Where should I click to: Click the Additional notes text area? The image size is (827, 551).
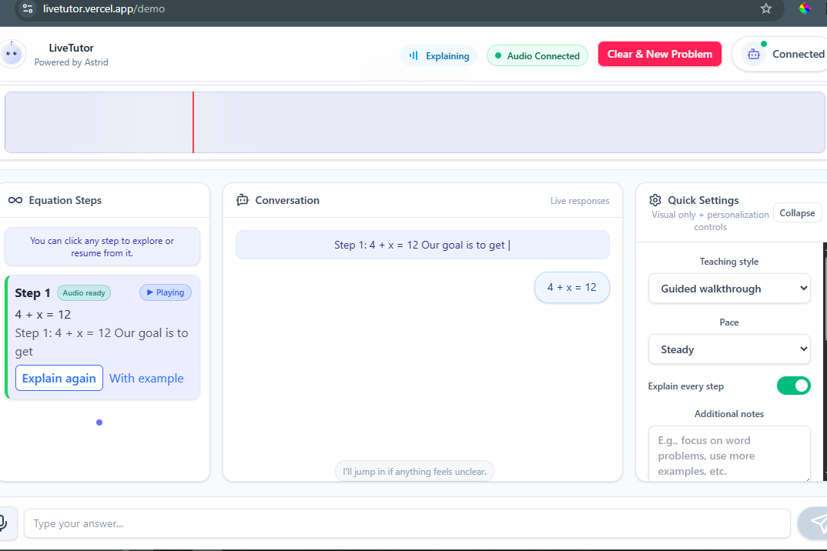click(729, 454)
